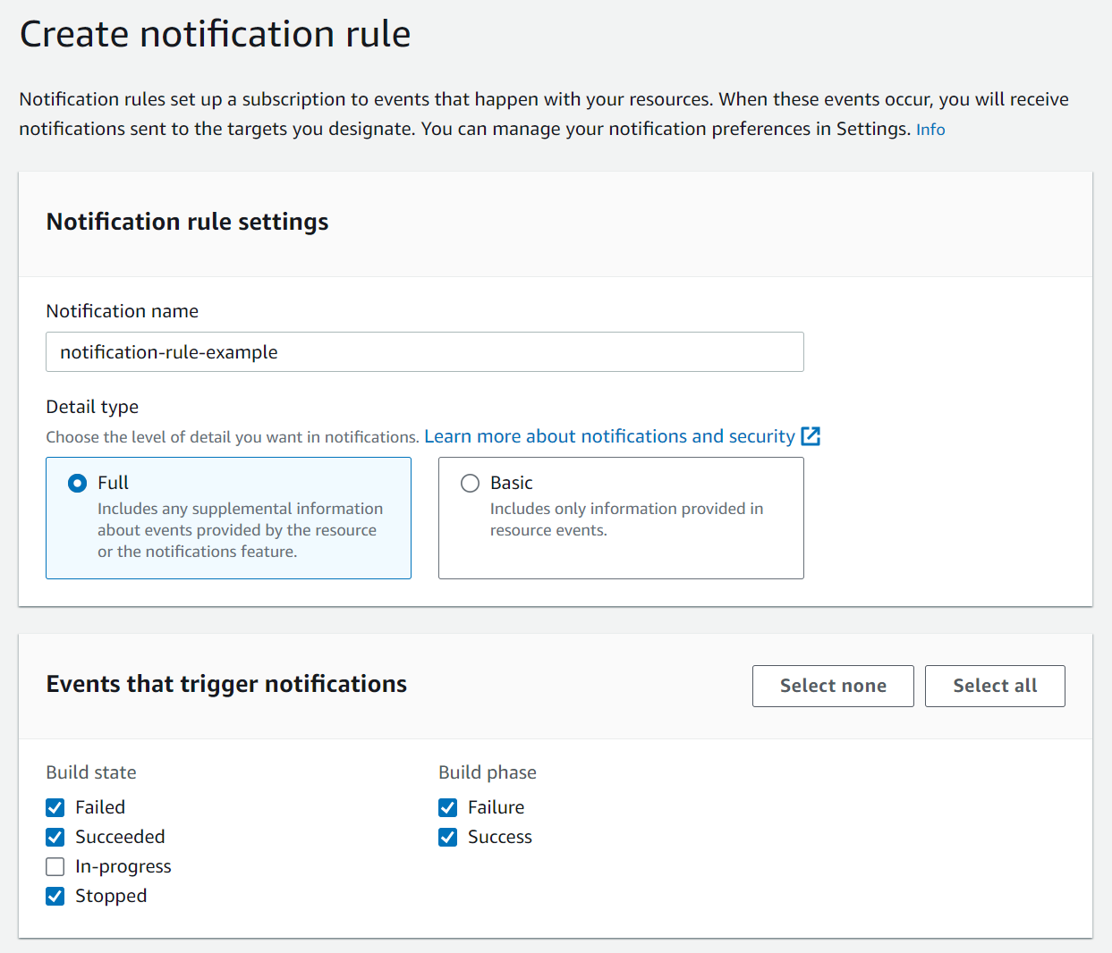Click the Select none button
Image resolution: width=1112 pixels, height=953 pixels.
point(833,686)
